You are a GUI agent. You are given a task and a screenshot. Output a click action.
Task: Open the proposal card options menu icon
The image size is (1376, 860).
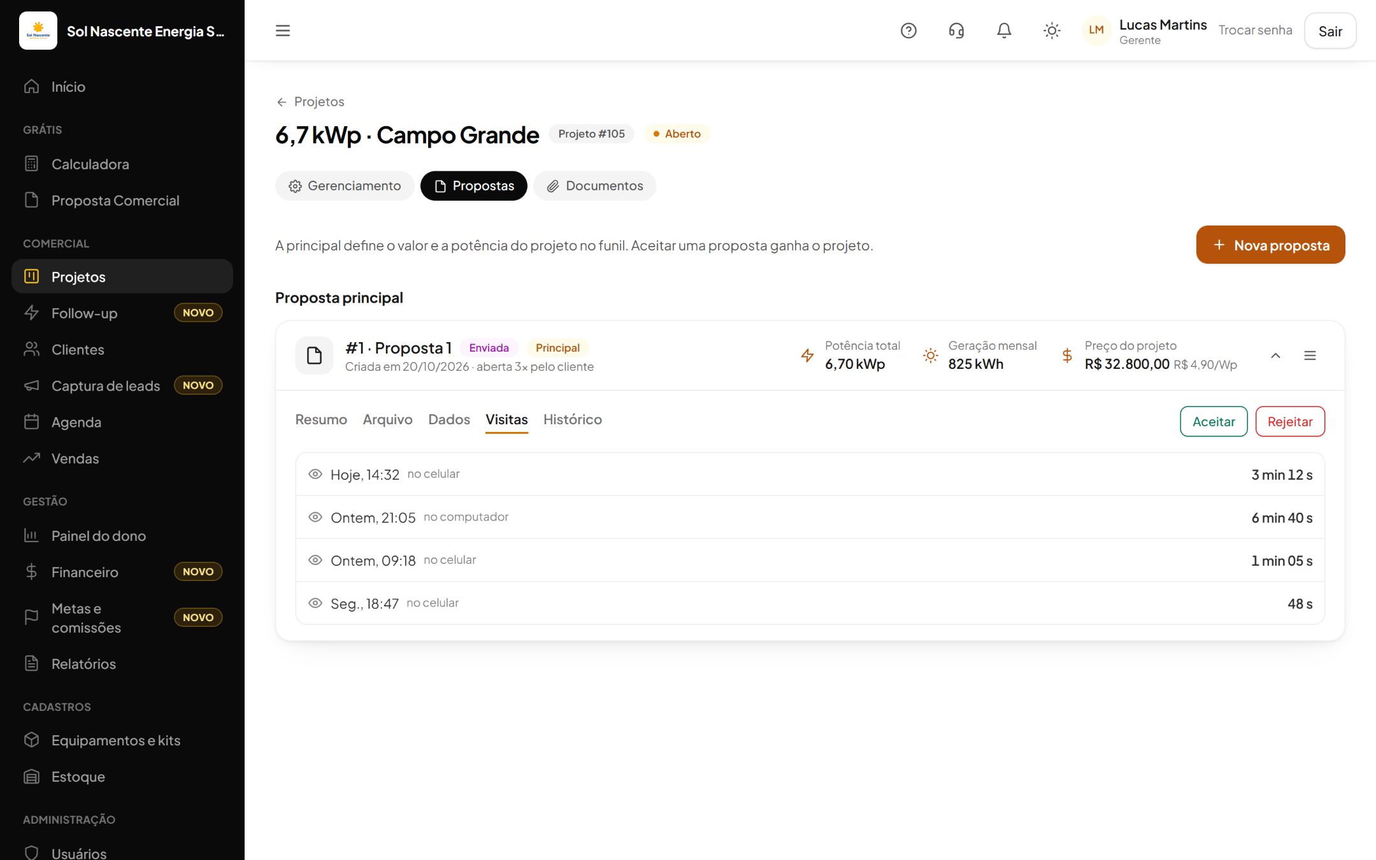point(1310,355)
